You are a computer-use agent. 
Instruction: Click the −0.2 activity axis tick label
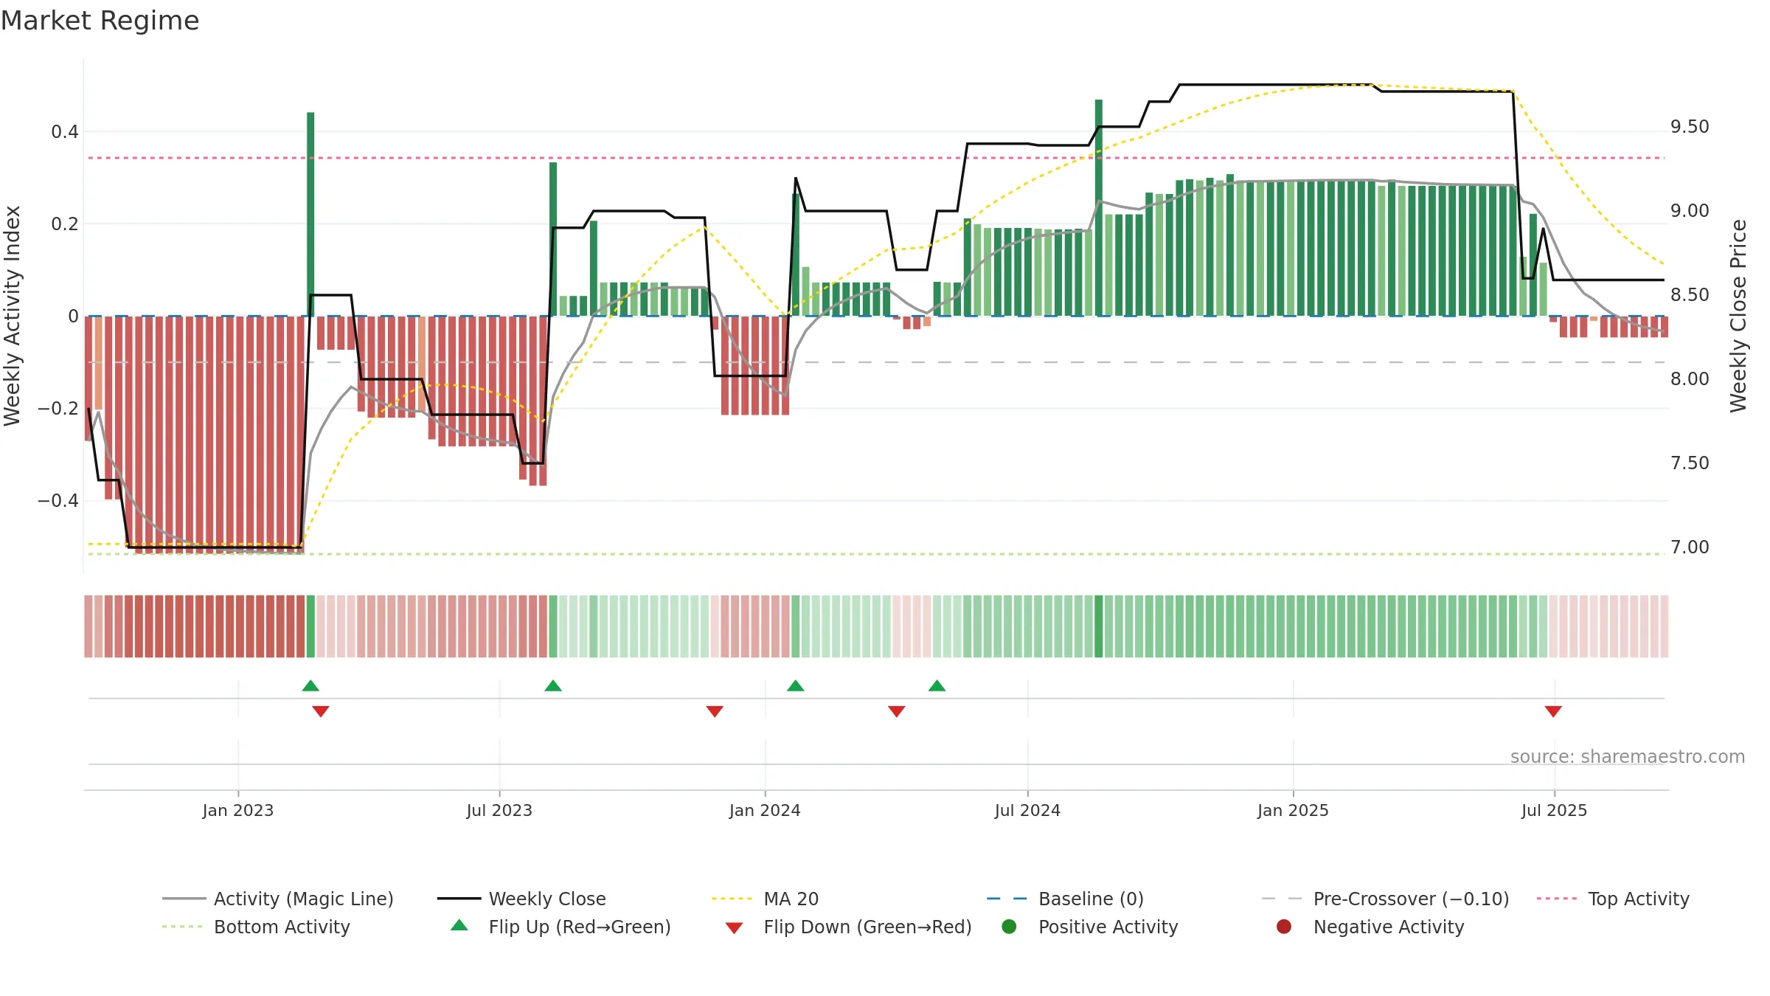(x=58, y=409)
